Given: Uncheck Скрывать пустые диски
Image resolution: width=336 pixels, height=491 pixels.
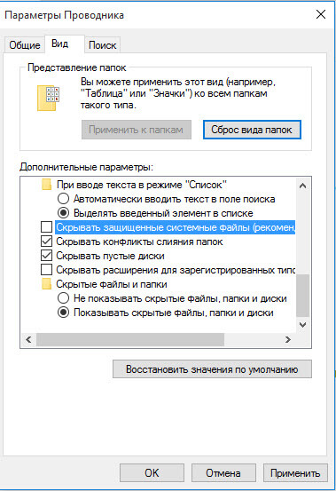Looking at the screenshot, I should tap(47, 256).
